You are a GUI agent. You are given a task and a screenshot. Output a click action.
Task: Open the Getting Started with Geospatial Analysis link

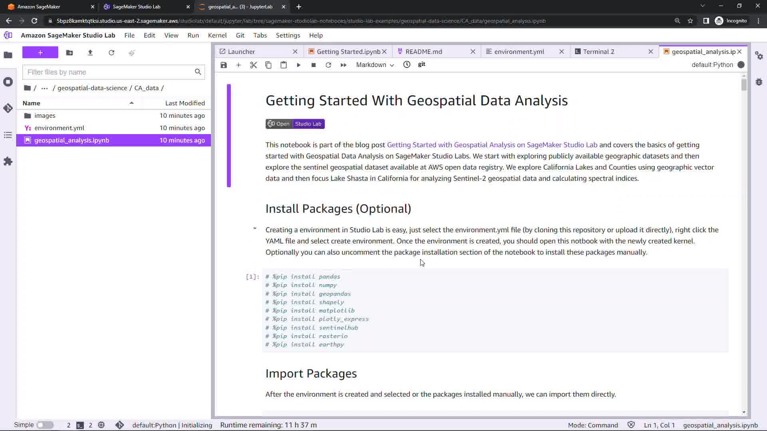[492, 145]
